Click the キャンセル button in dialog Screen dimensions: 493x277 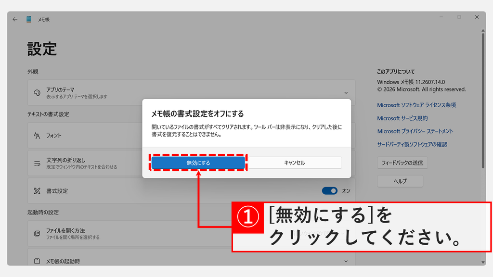coord(294,163)
